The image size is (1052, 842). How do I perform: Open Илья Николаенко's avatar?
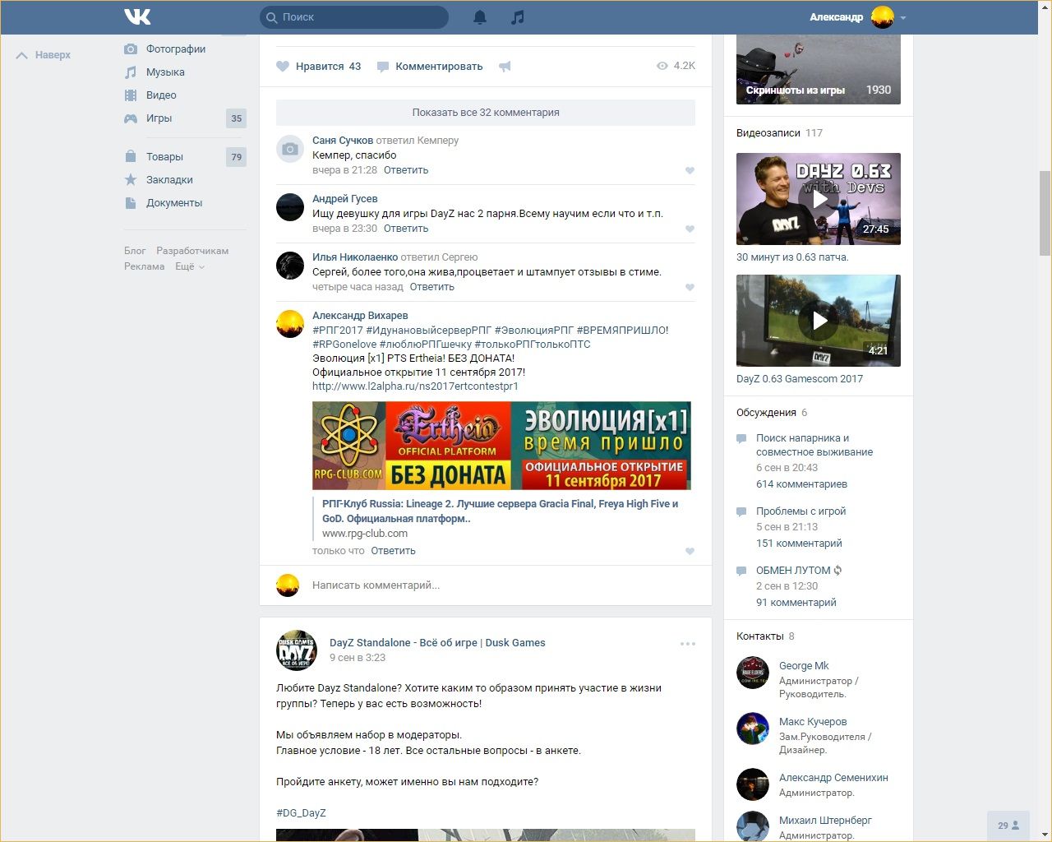290,266
